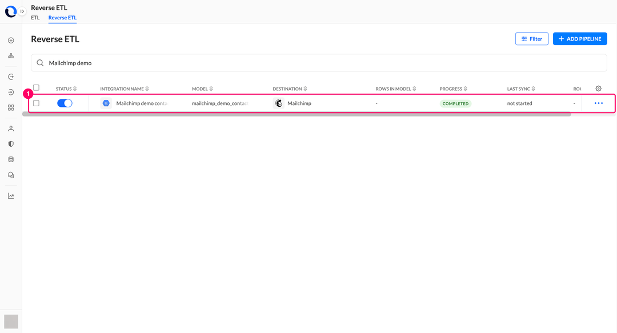
Task: Check the Mailchimp demo row checkbox
Action: tap(36, 103)
